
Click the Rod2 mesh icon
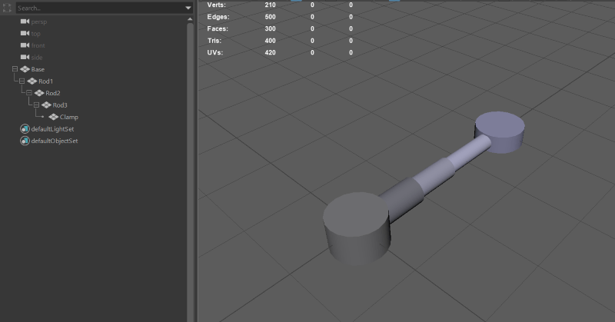pos(39,93)
